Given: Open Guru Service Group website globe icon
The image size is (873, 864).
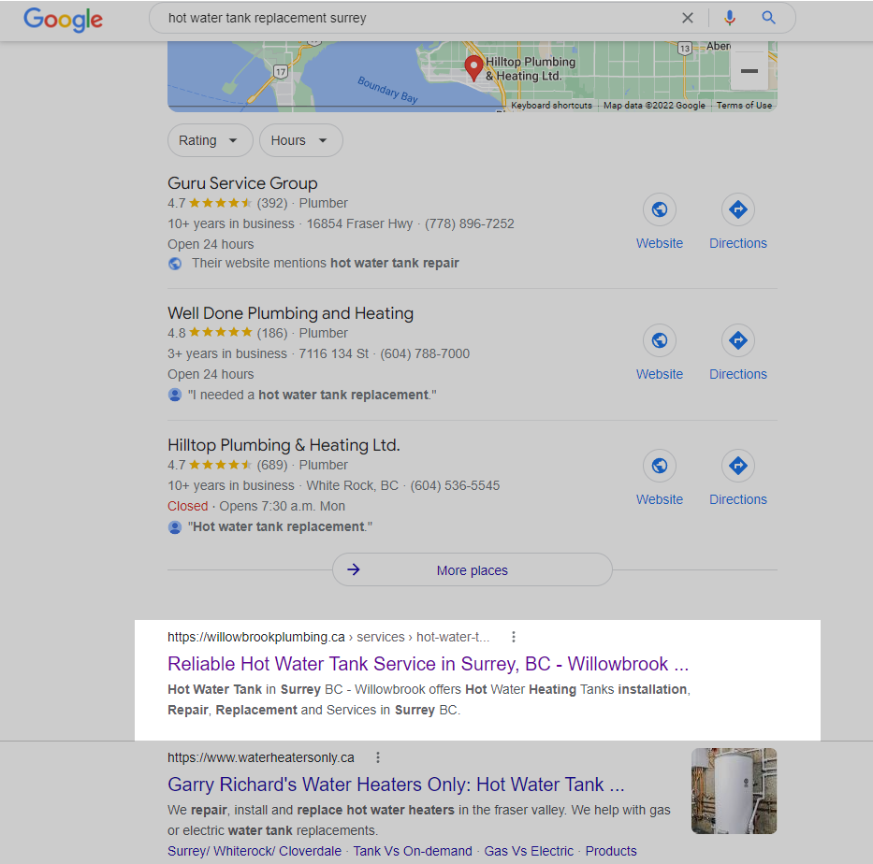Looking at the screenshot, I should tap(660, 209).
